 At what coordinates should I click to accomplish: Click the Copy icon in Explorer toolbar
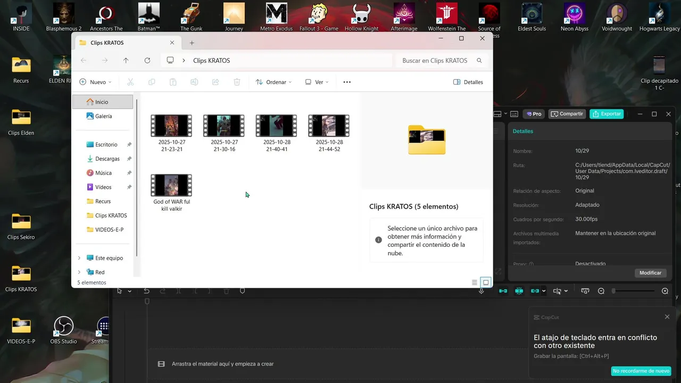pyautogui.click(x=152, y=82)
